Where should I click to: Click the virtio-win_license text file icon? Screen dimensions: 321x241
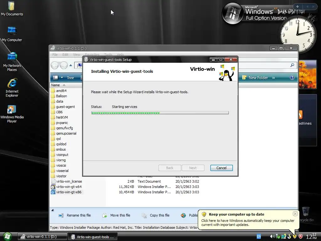(53, 181)
